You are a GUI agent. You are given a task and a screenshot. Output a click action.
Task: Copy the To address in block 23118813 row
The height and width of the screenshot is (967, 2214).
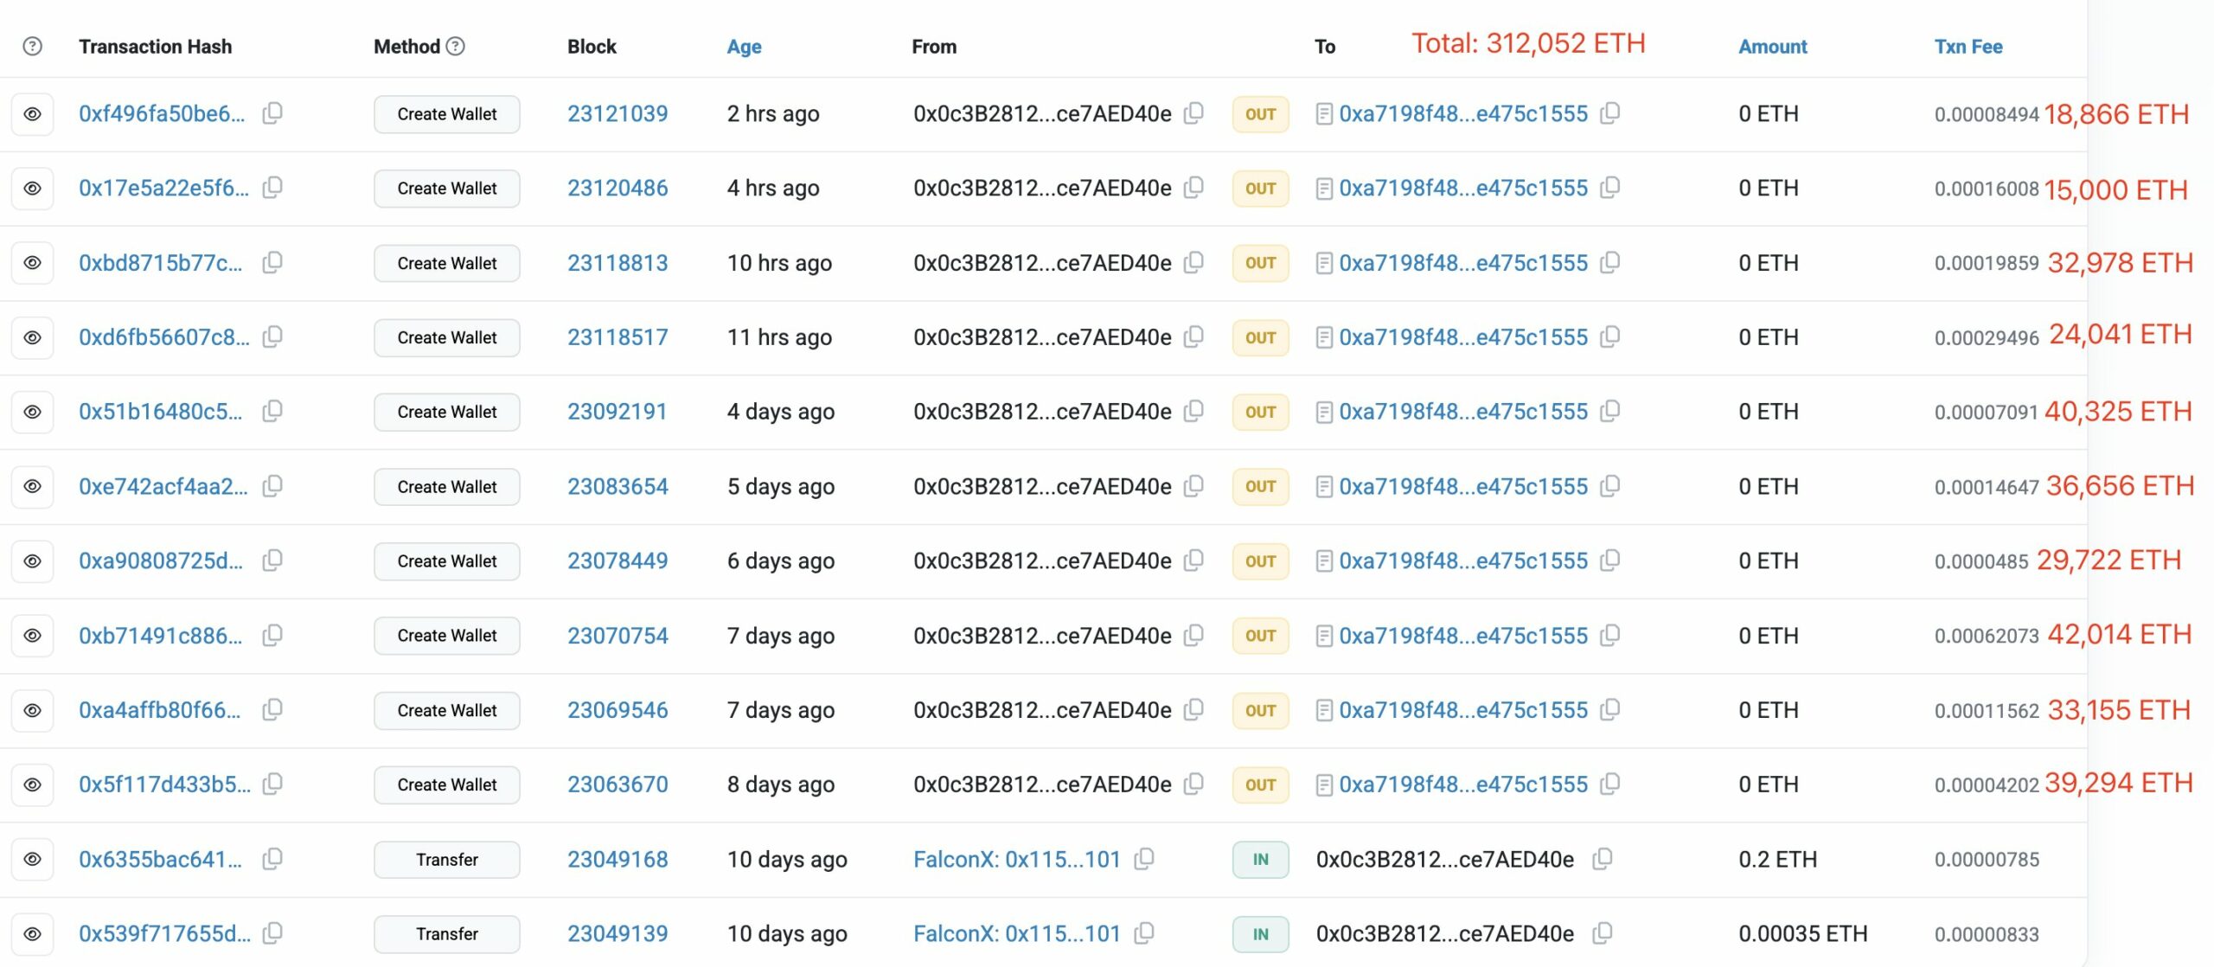pos(1609,262)
